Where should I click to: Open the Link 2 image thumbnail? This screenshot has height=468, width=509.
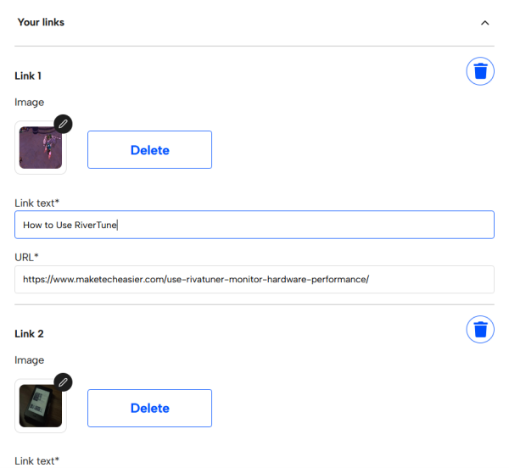coord(41,406)
